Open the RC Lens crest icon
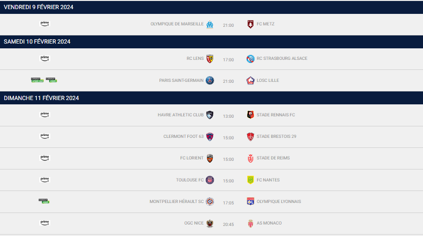 click(210, 58)
